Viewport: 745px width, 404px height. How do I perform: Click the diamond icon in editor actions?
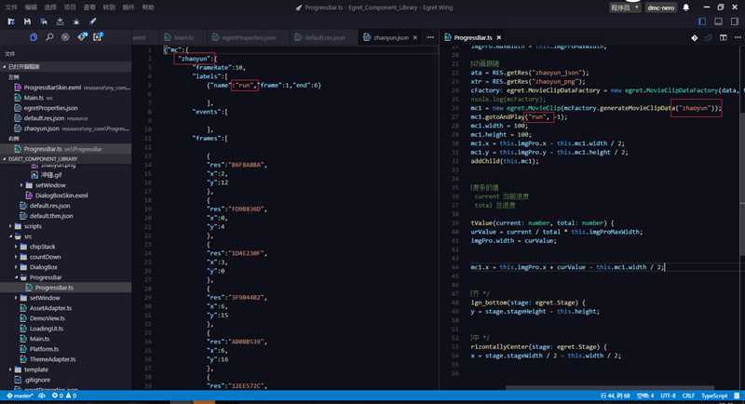pyautogui.click(x=694, y=37)
